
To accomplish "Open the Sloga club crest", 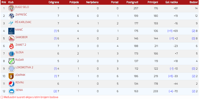I will pos(12,54).
